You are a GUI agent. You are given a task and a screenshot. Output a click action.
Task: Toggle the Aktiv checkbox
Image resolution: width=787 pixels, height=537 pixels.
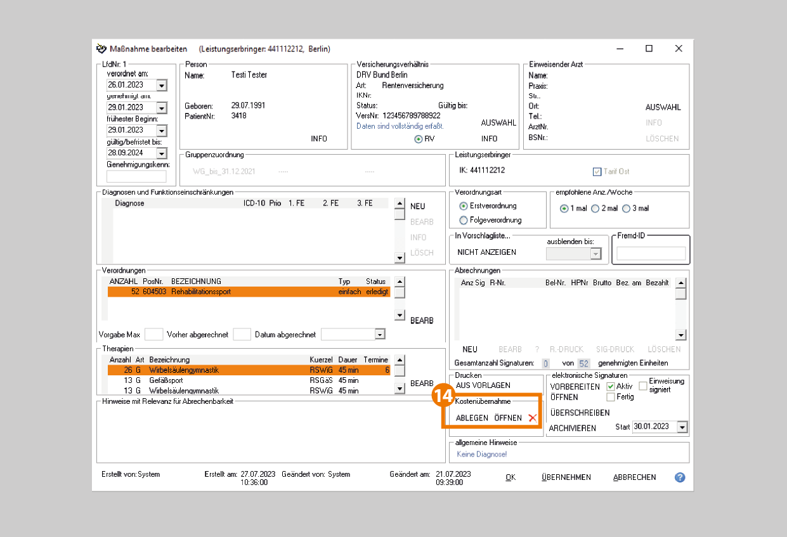611,386
